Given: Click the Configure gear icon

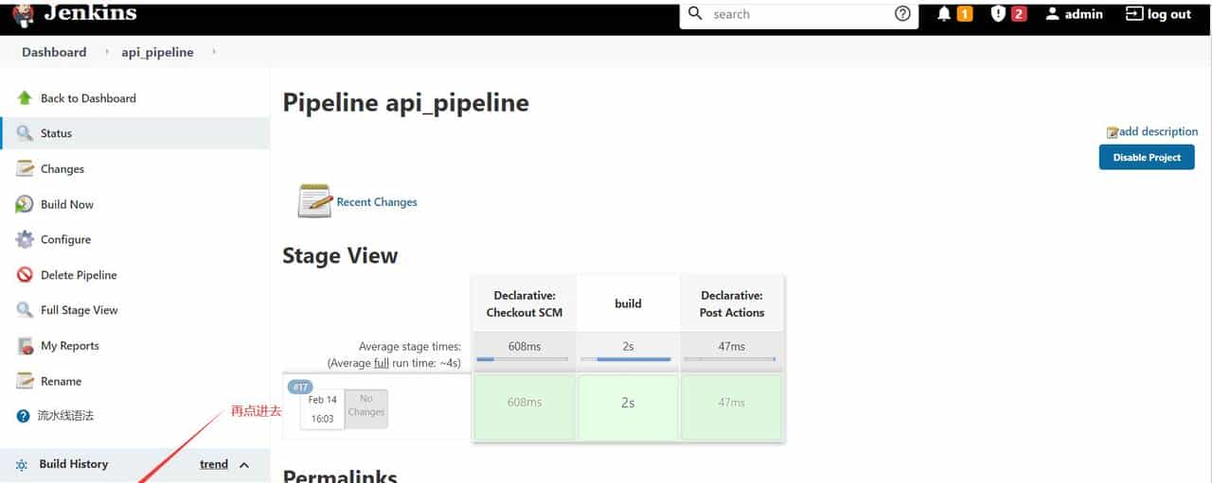Looking at the screenshot, I should 25,239.
